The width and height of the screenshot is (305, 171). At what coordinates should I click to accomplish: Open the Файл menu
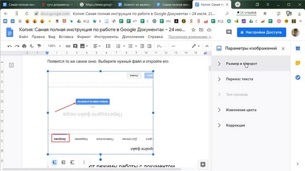(x=23, y=37)
